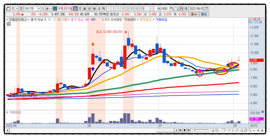Viewport: 270px width, 138px height.
Task: Click the chart layout icon at toolbar start
Action: click(x=8, y=8)
